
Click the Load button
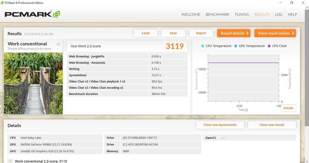pos(145,33)
